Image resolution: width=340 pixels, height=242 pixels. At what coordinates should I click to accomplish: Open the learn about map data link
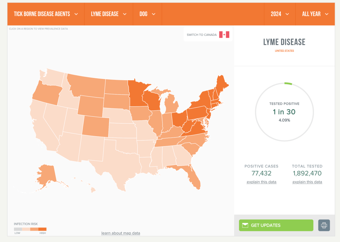121,233
